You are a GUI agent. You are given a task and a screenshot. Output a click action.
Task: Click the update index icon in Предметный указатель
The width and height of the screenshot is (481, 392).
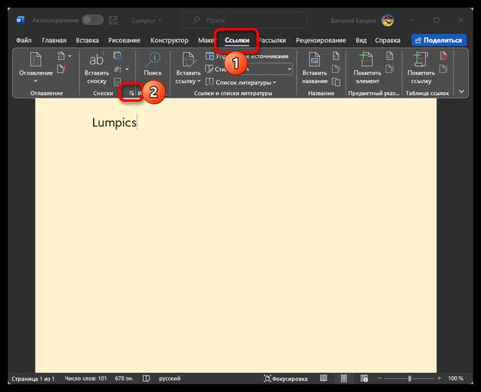pyautogui.click(x=389, y=69)
